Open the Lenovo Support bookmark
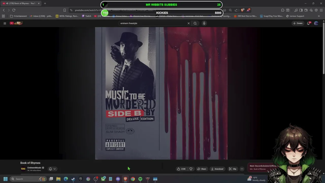This screenshot has height=183, width=325. (x=295, y=16)
